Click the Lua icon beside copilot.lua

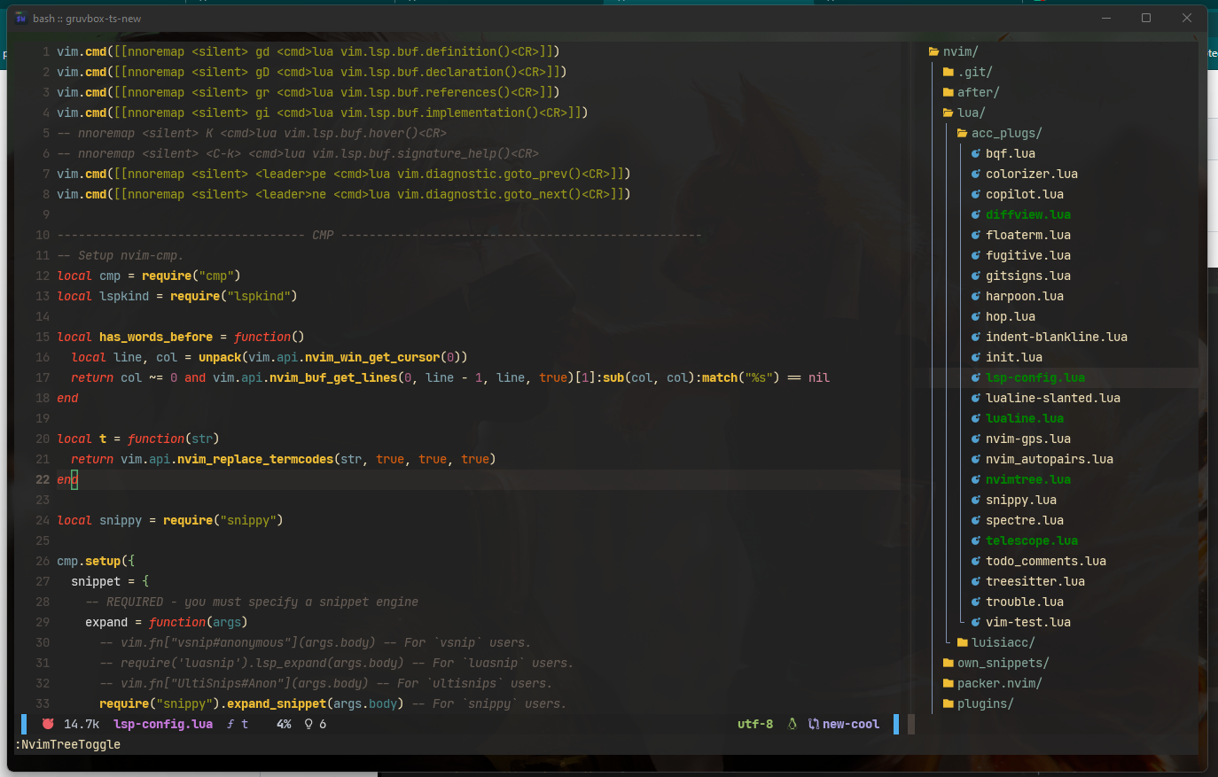[976, 194]
